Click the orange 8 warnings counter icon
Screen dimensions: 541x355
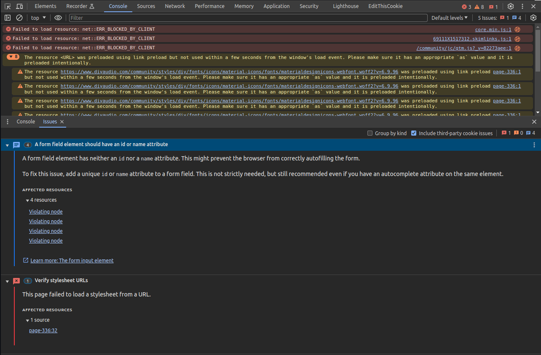(x=479, y=7)
